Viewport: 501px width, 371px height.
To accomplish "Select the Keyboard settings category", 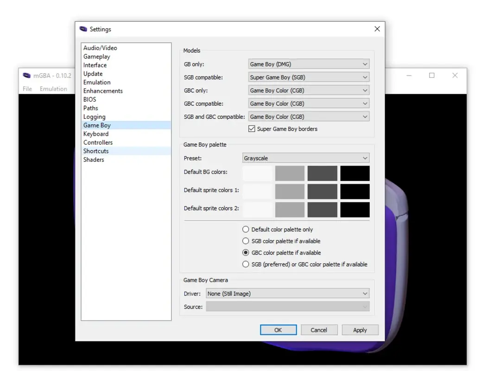I will [x=96, y=134].
